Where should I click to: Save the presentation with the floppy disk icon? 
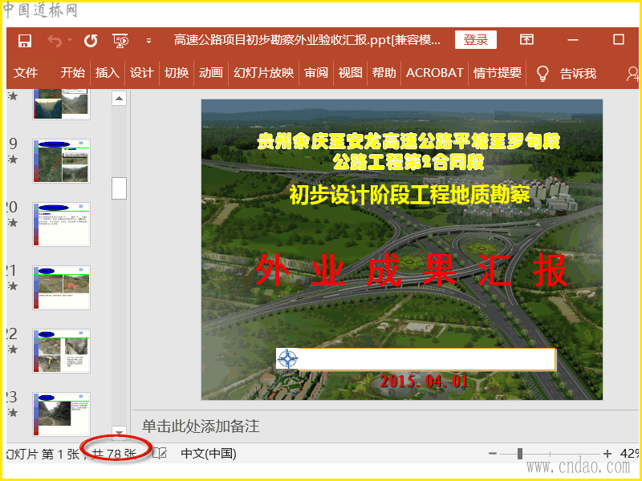click(x=25, y=41)
